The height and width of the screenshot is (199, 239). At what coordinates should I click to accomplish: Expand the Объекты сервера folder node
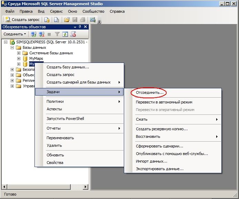click(x=12, y=75)
